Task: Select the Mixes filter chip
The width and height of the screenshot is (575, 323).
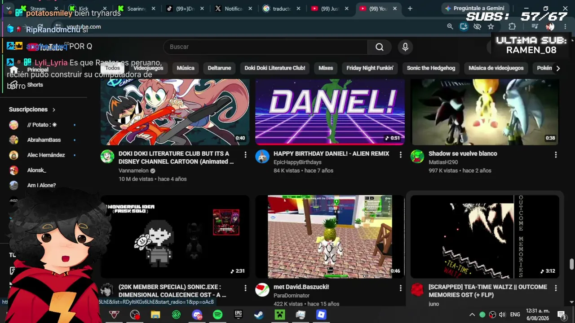Action: pyautogui.click(x=326, y=68)
